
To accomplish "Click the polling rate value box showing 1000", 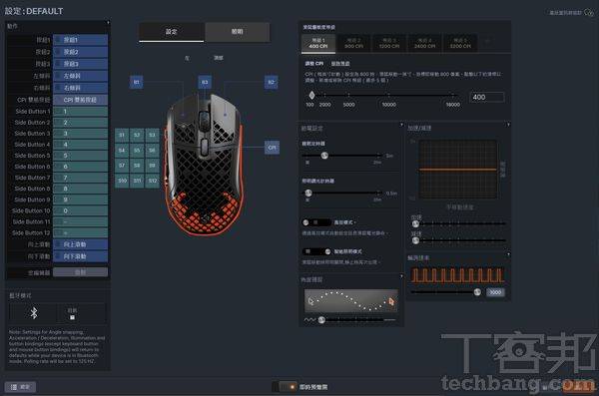I will pyautogui.click(x=495, y=292).
